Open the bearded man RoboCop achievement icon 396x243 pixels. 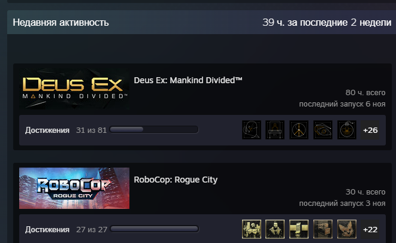click(x=275, y=229)
